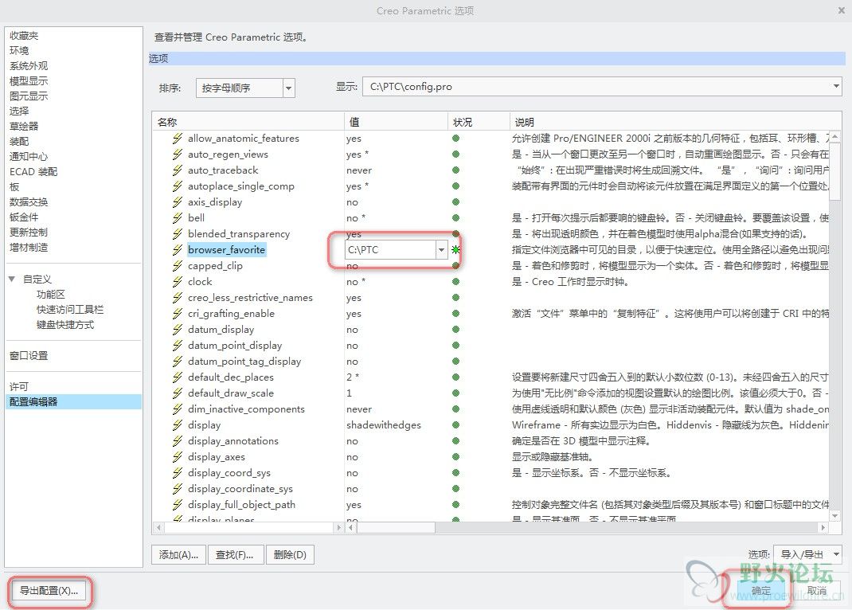The image size is (852, 610).
Task: Sort by clicking 名称 column header
Action: pyautogui.click(x=248, y=122)
